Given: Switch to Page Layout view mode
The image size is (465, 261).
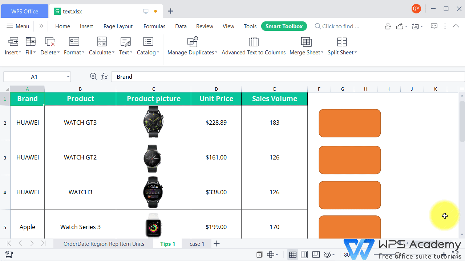Looking at the screenshot, I should tap(304, 254).
